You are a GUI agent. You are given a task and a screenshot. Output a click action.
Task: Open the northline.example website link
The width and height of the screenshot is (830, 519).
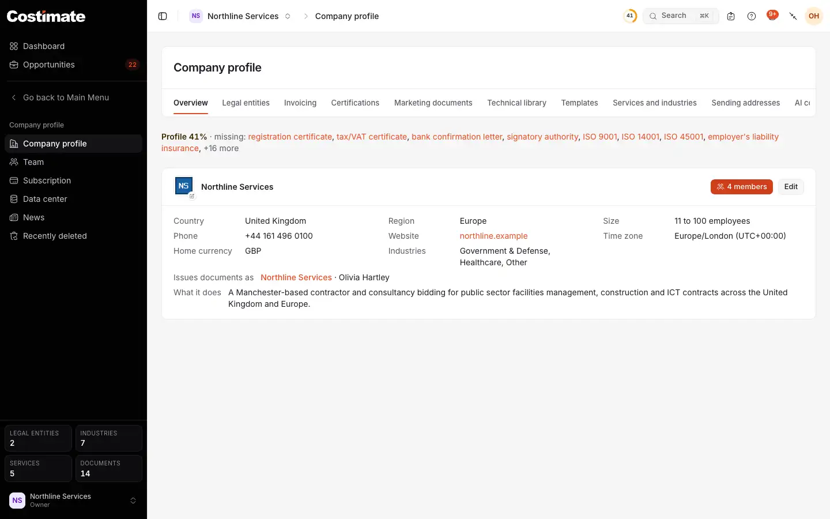coord(494,236)
